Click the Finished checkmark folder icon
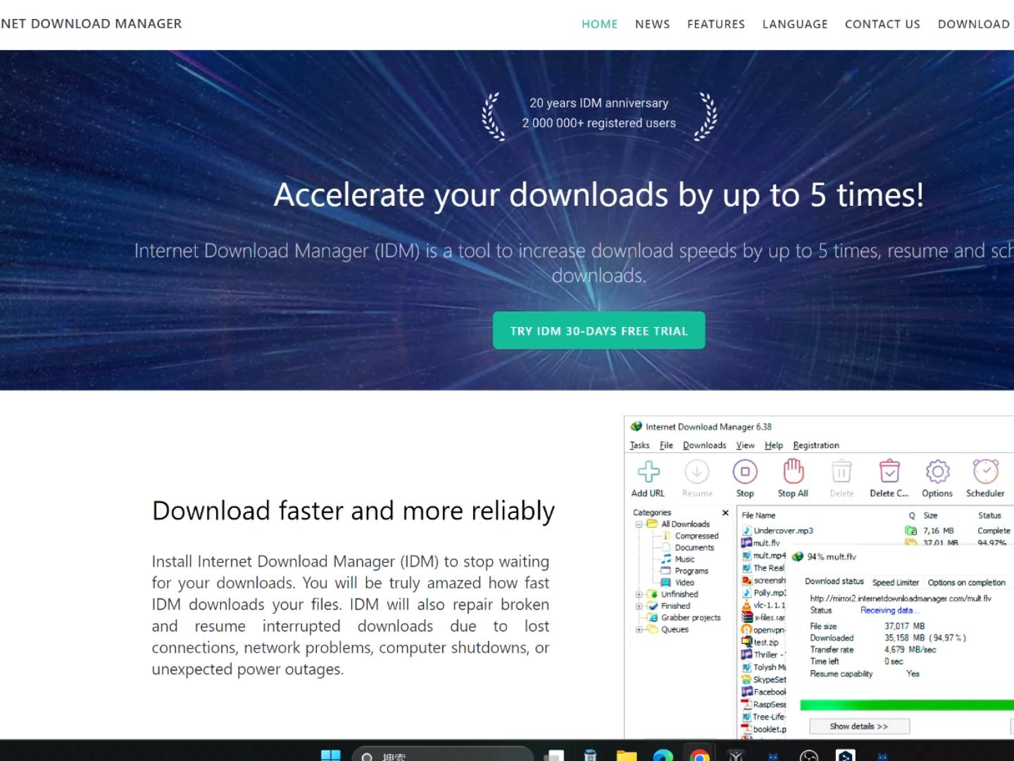Image resolution: width=1014 pixels, height=761 pixels. 652,606
